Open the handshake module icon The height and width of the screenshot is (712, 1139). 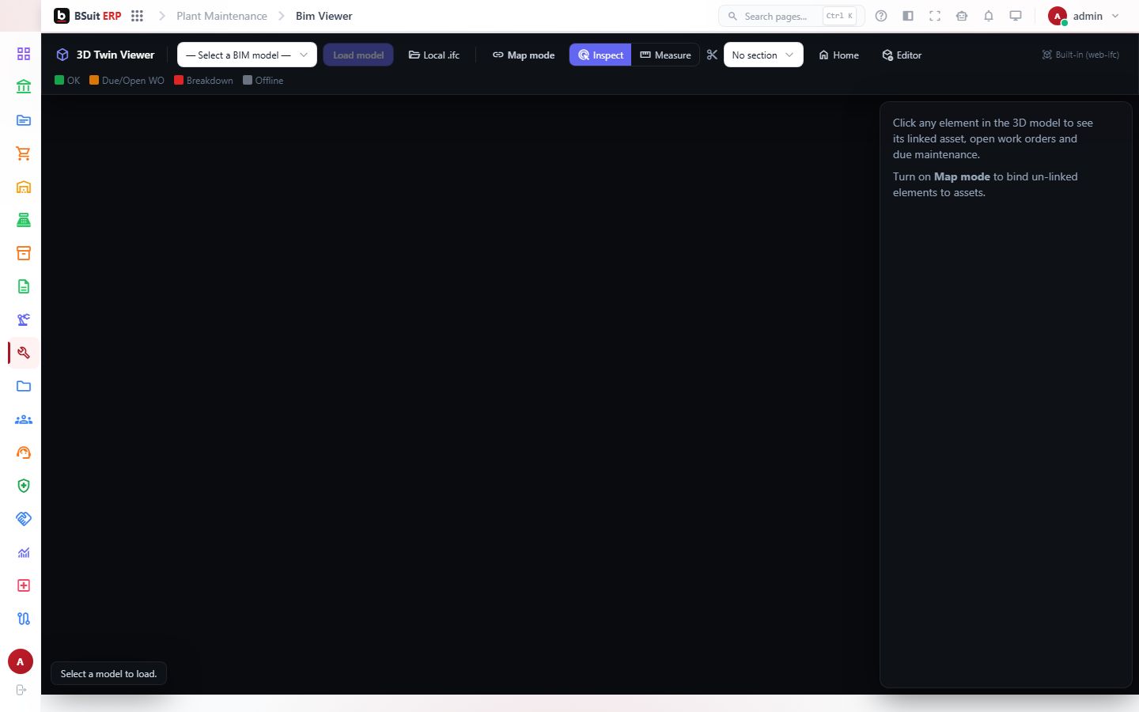[24, 519]
